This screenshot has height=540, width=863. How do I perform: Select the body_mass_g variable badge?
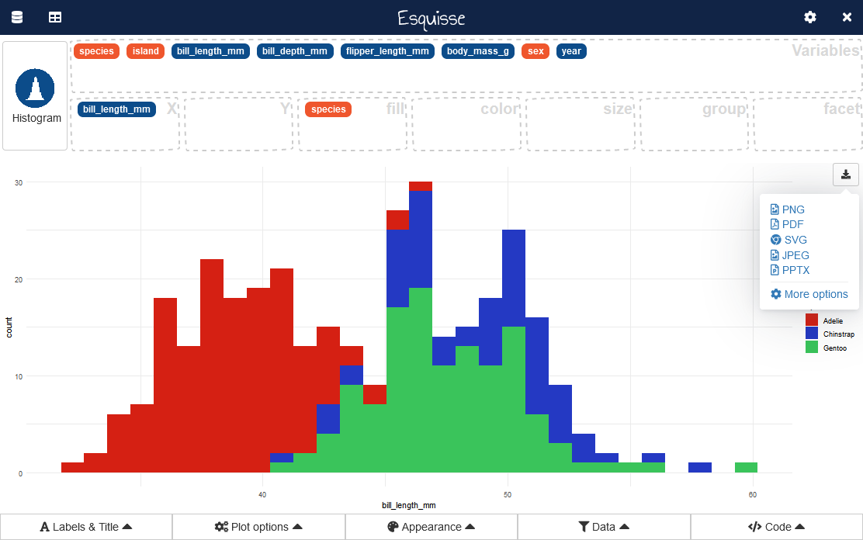point(478,51)
